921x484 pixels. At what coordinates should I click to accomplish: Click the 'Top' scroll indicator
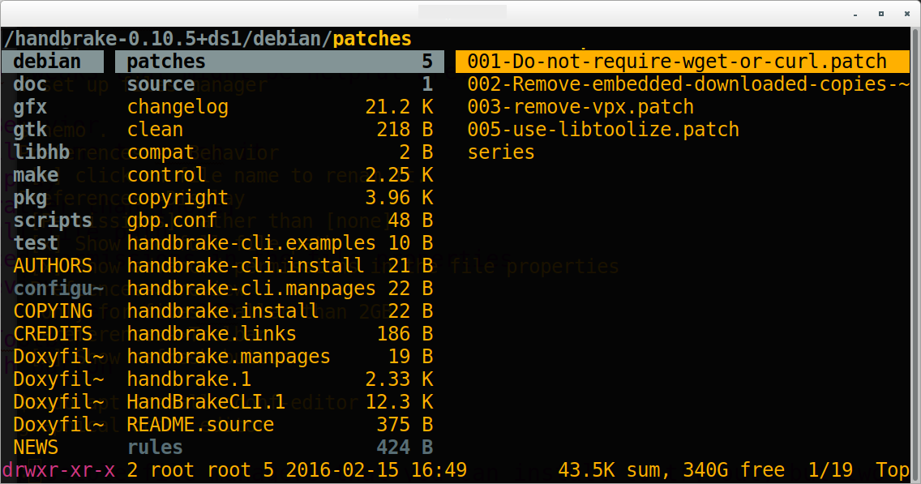click(x=892, y=470)
